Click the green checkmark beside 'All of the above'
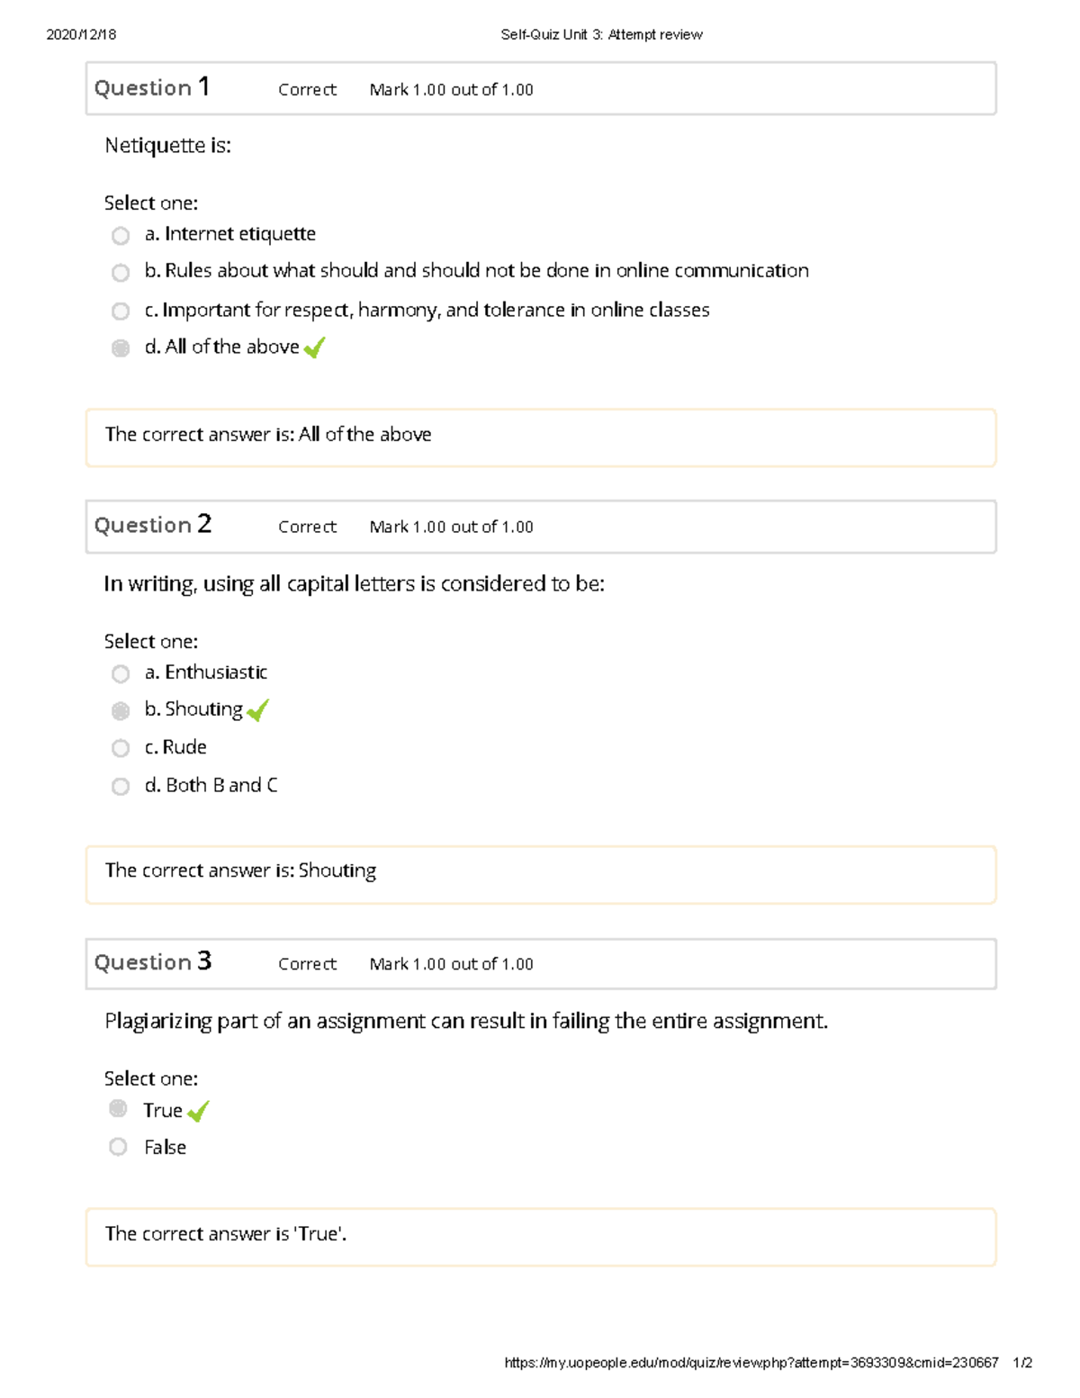The height and width of the screenshot is (1398, 1080). point(314,347)
